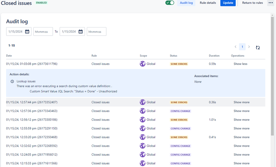276x167 pixels.
Task: Click the ENABLED status lozenge
Action: click(41, 3)
